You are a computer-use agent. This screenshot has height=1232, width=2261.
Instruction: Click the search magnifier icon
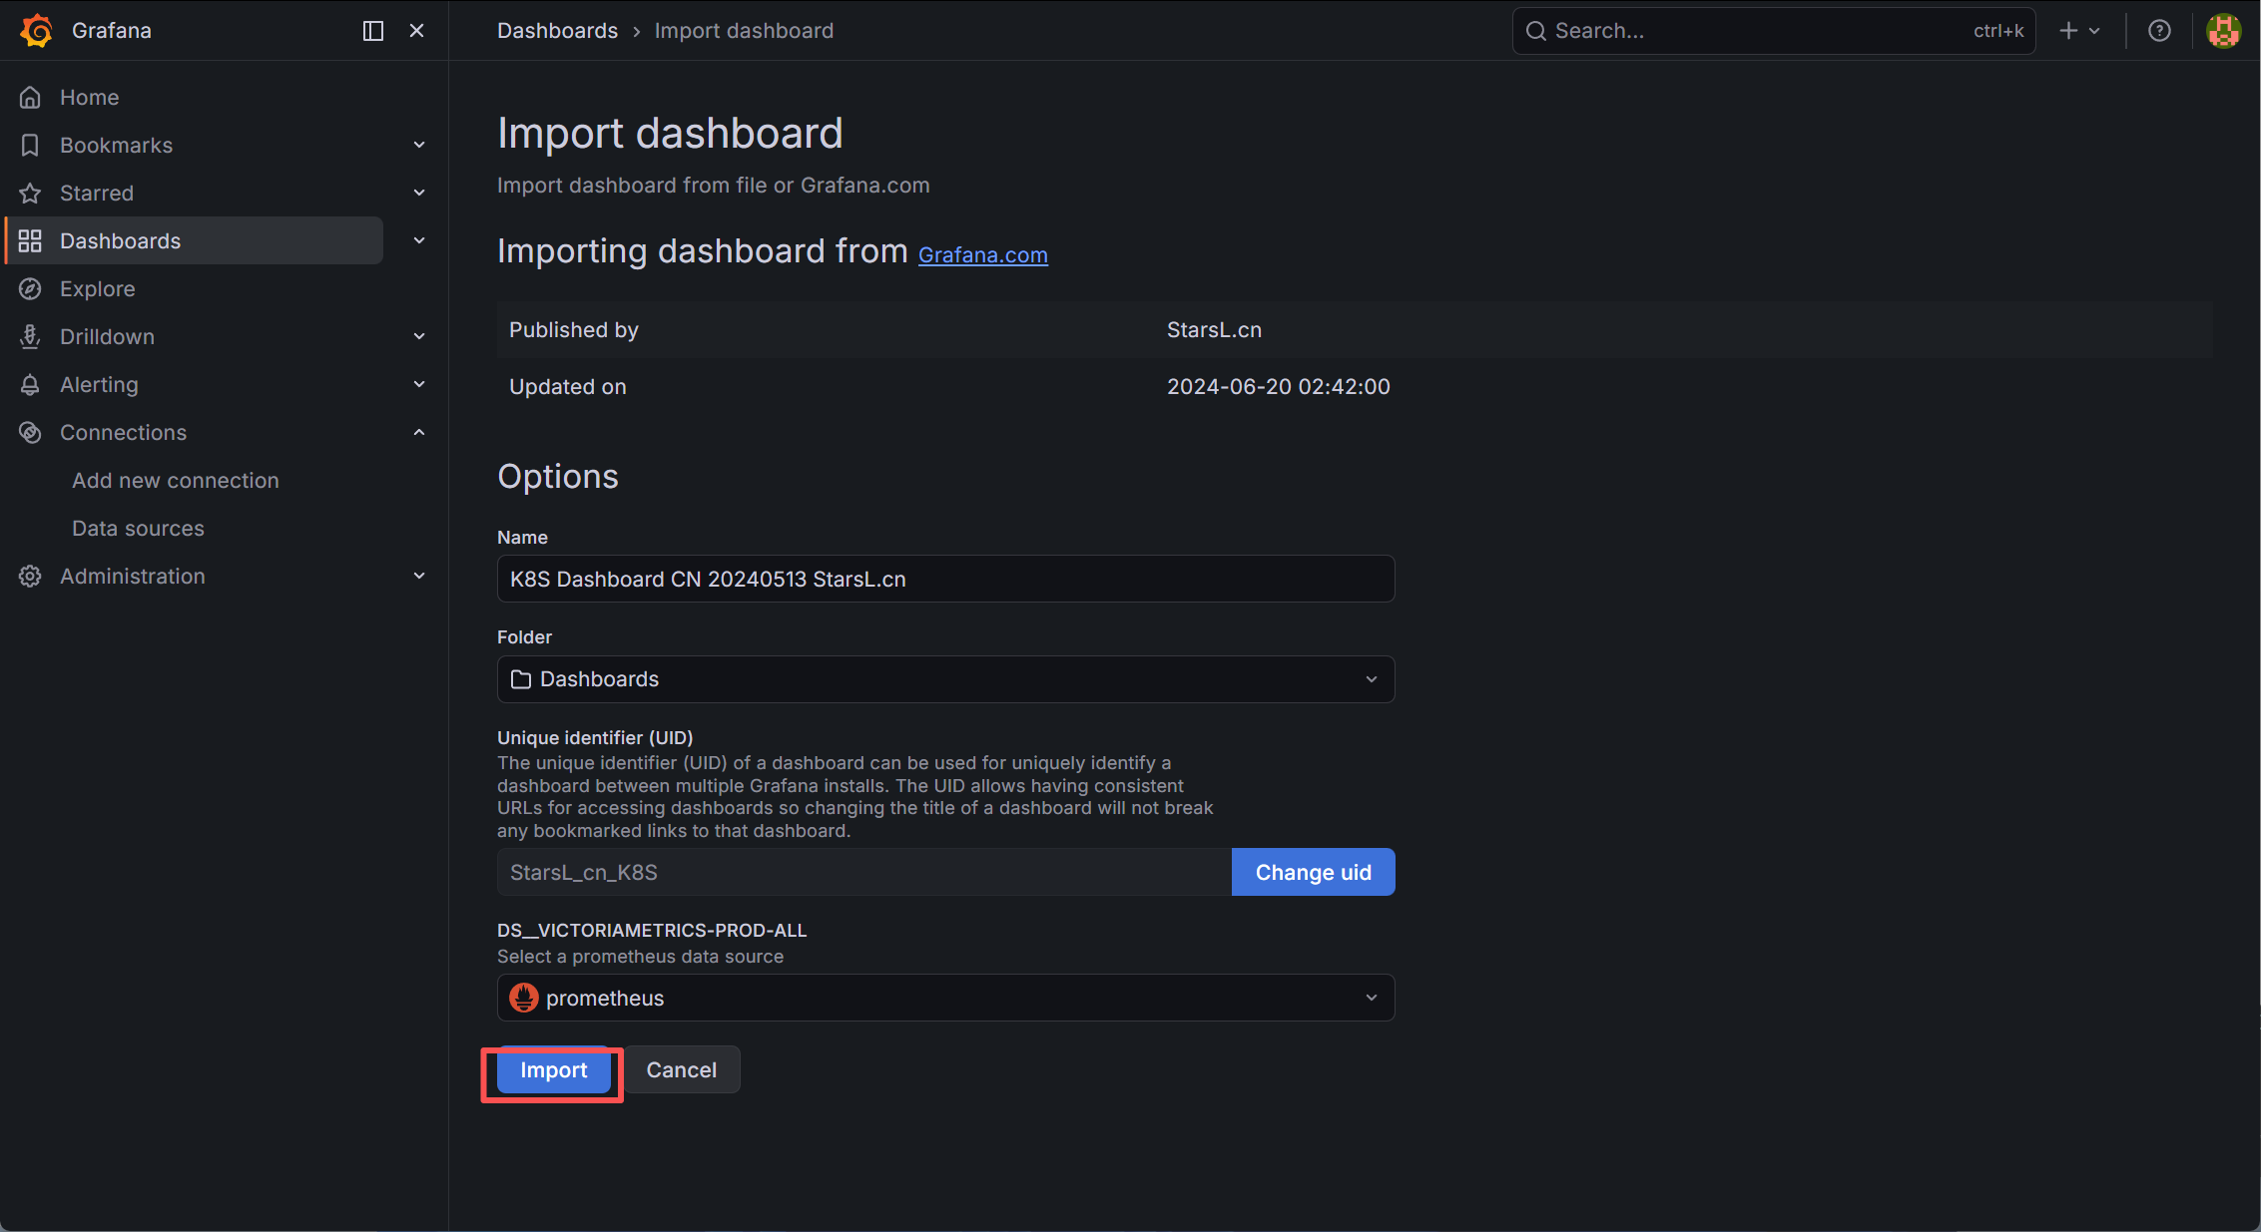click(1536, 31)
